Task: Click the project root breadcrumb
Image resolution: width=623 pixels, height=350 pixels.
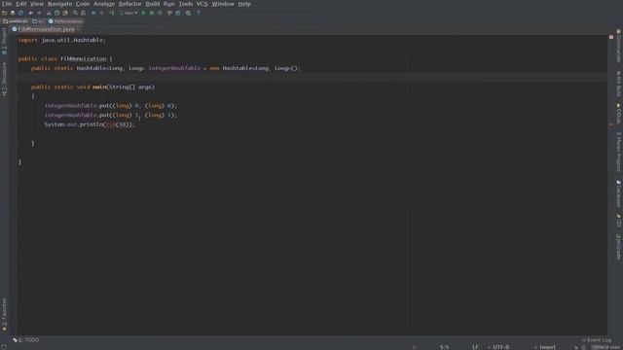Action: point(16,21)
